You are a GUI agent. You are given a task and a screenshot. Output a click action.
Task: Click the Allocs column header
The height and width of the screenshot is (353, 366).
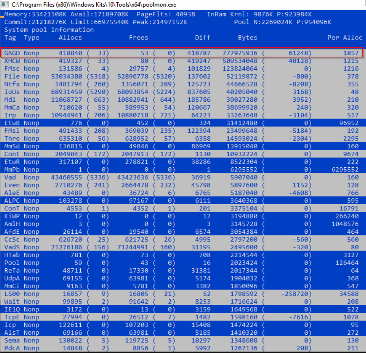coord(70,37)
